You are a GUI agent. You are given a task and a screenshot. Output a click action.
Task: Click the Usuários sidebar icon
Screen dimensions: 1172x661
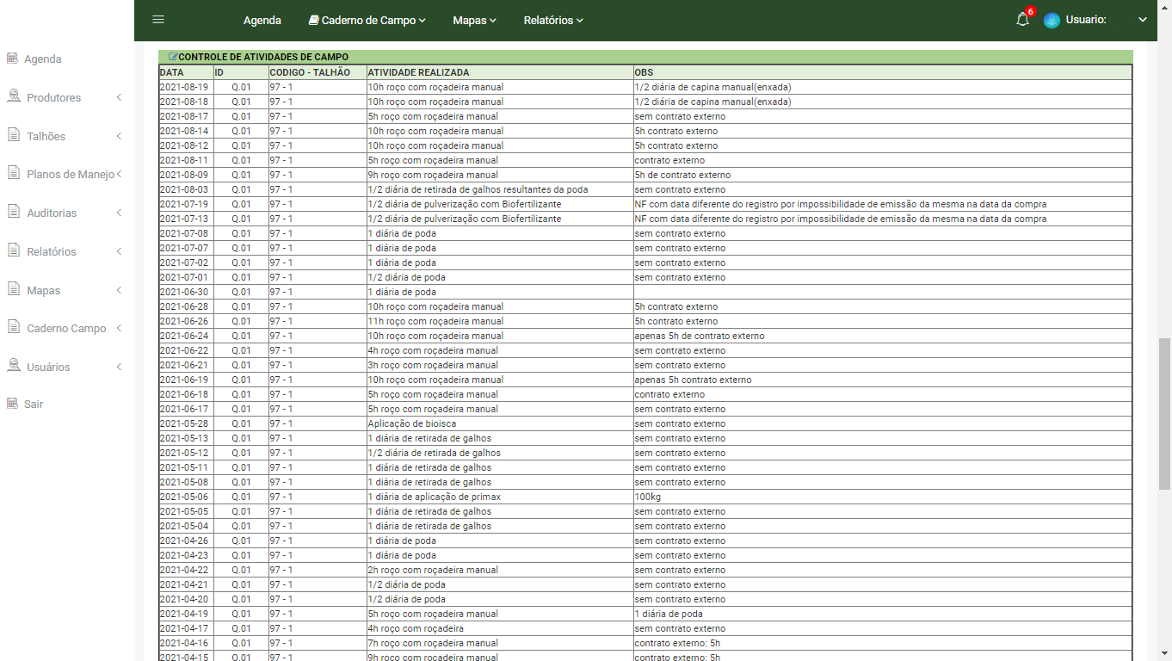click(13, 366)
